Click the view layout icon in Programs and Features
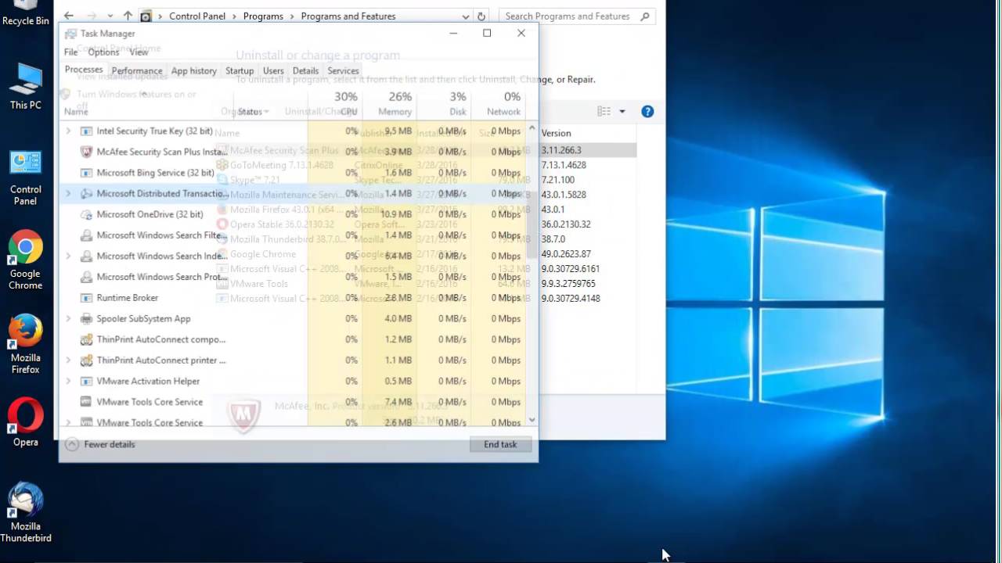This screenshot has height=563, width=1002. (x=604, y=112)
